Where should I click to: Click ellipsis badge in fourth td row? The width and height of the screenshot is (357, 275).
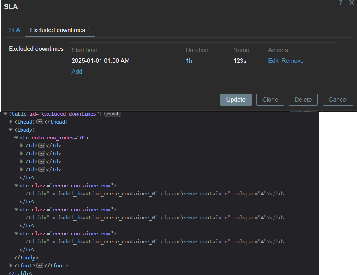click(x=42, y=169)
